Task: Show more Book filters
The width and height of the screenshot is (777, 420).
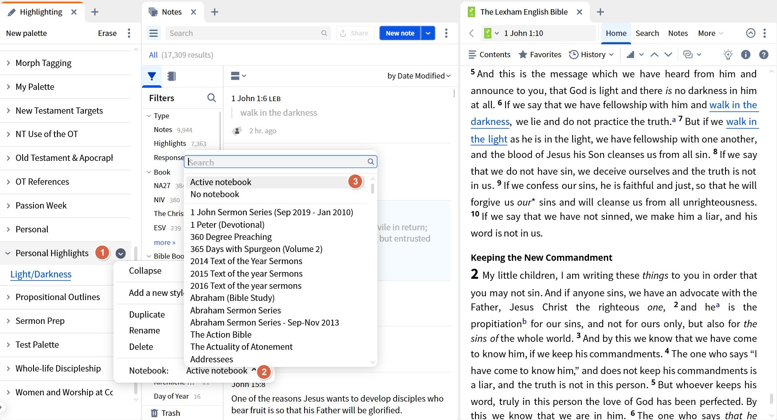Action: [164, 242]
